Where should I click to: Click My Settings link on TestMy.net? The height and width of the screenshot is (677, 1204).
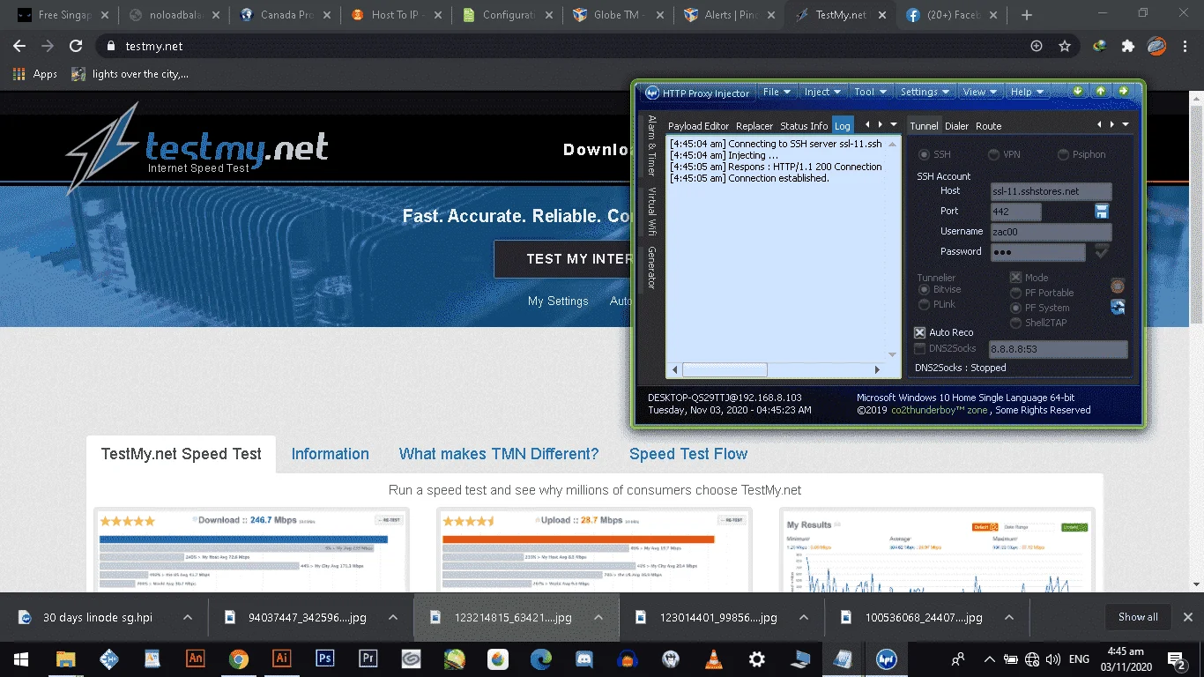(x=558, y=301)
